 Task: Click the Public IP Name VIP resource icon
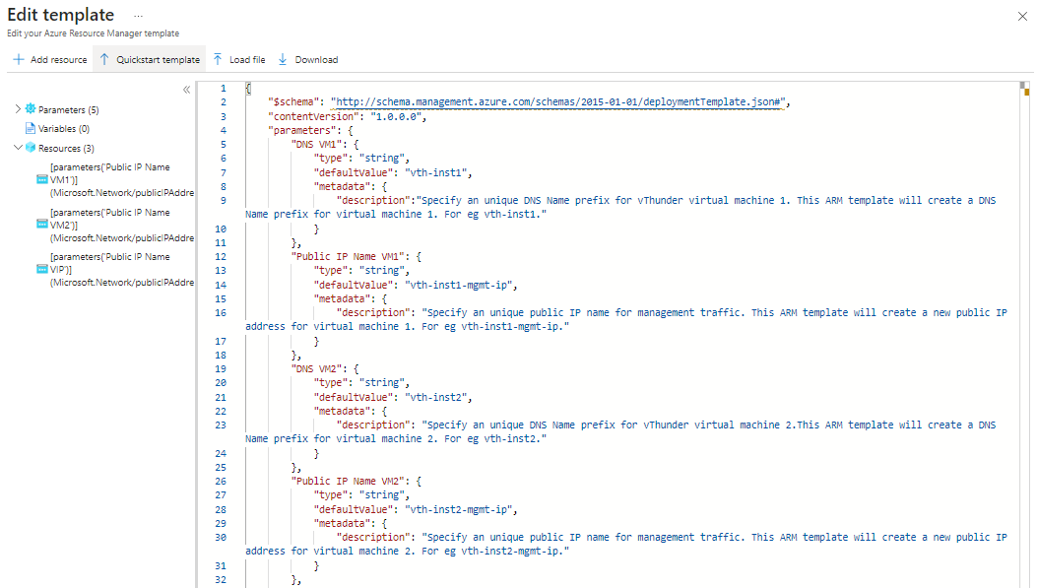pyautogui.click(x=42, y=269)
